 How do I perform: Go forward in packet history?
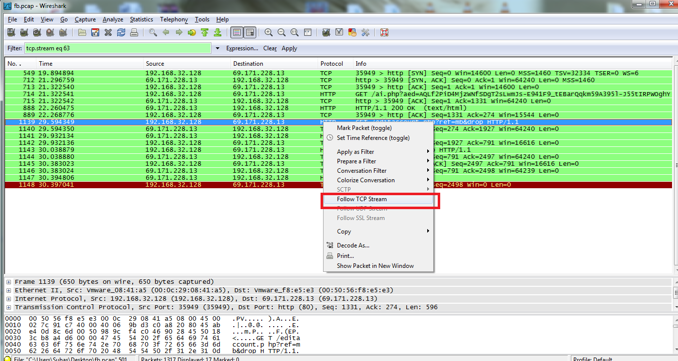tap(179, 33)
